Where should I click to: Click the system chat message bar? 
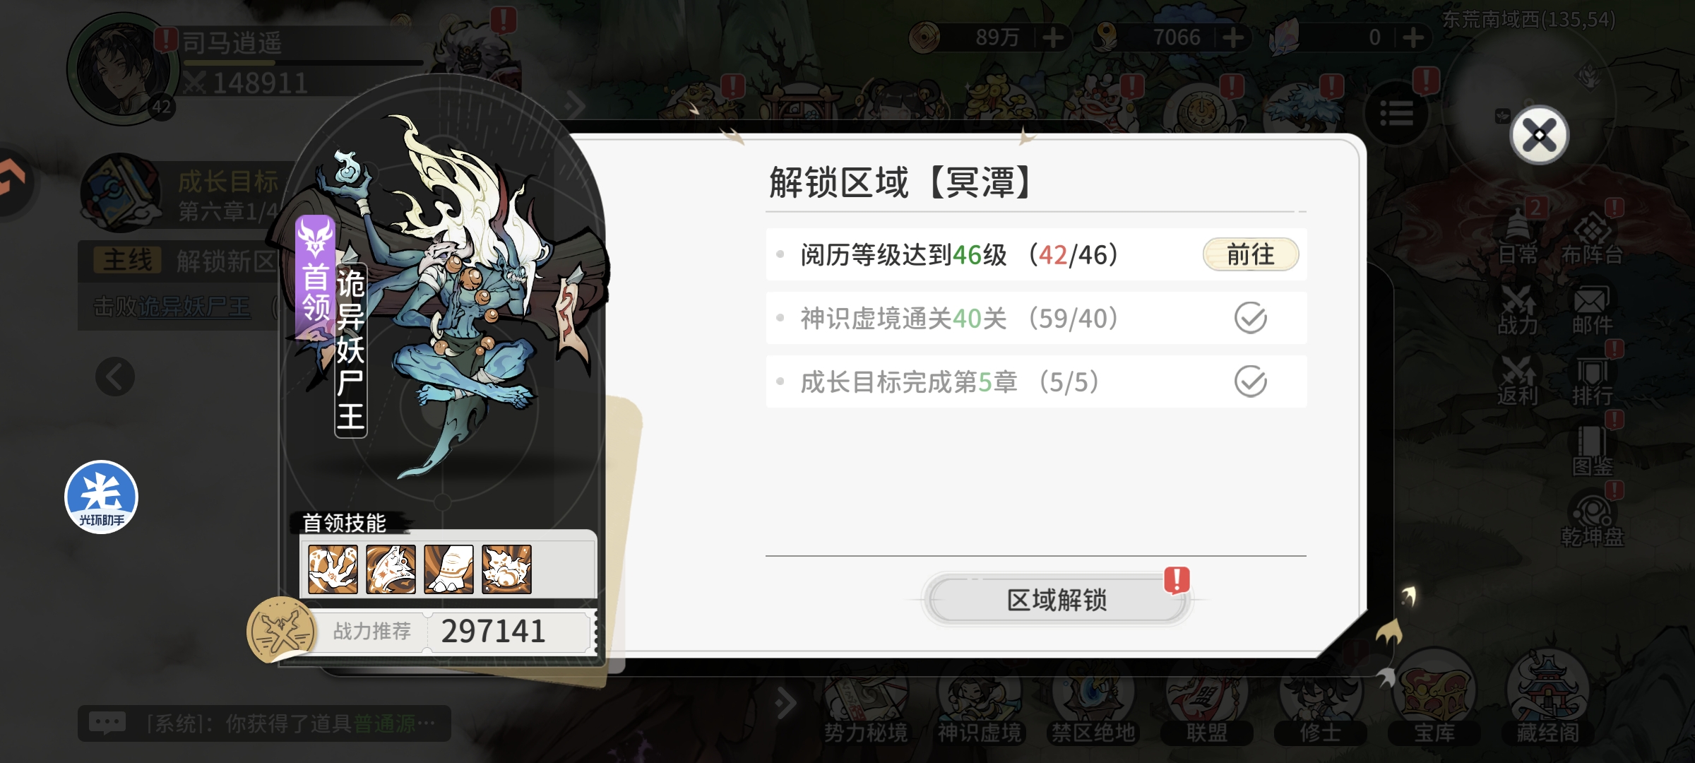tap(264, 723)
